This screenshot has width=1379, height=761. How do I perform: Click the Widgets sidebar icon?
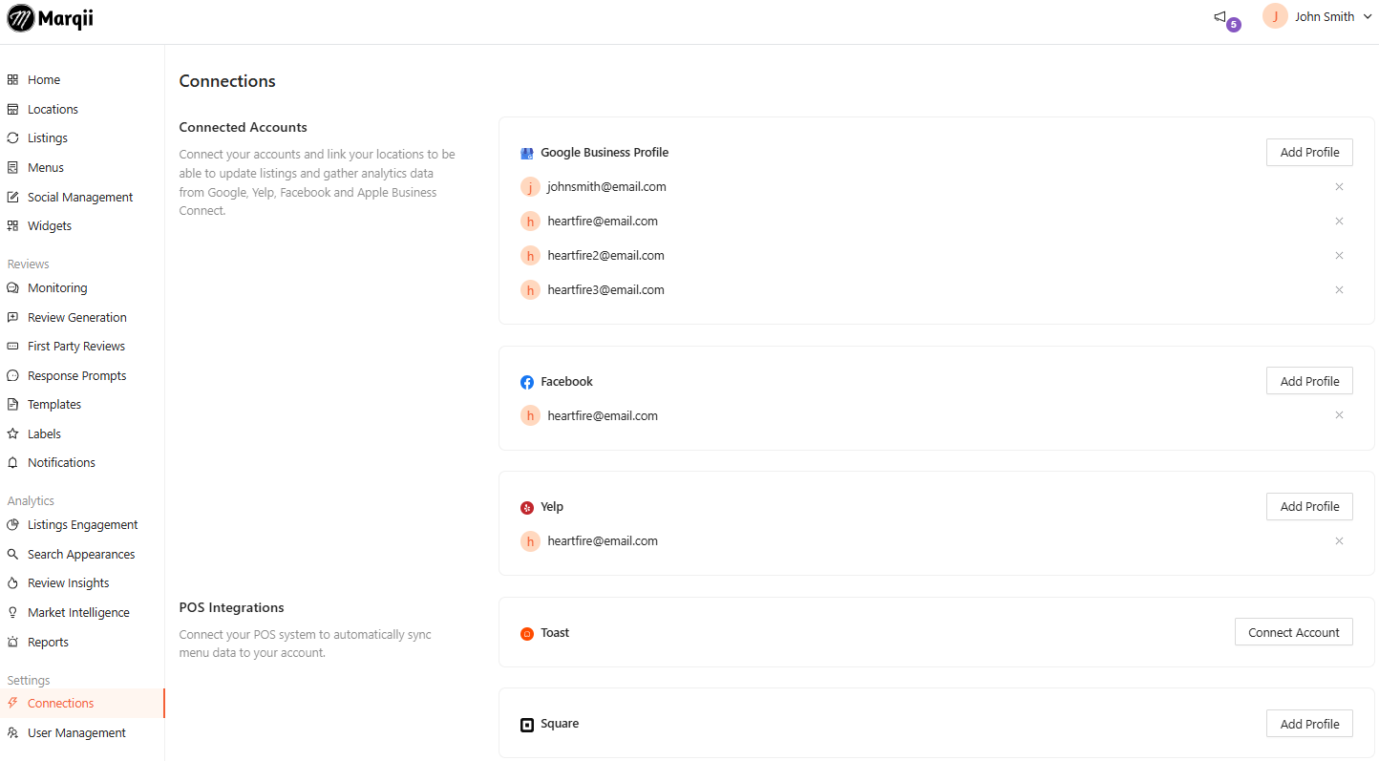13,226
